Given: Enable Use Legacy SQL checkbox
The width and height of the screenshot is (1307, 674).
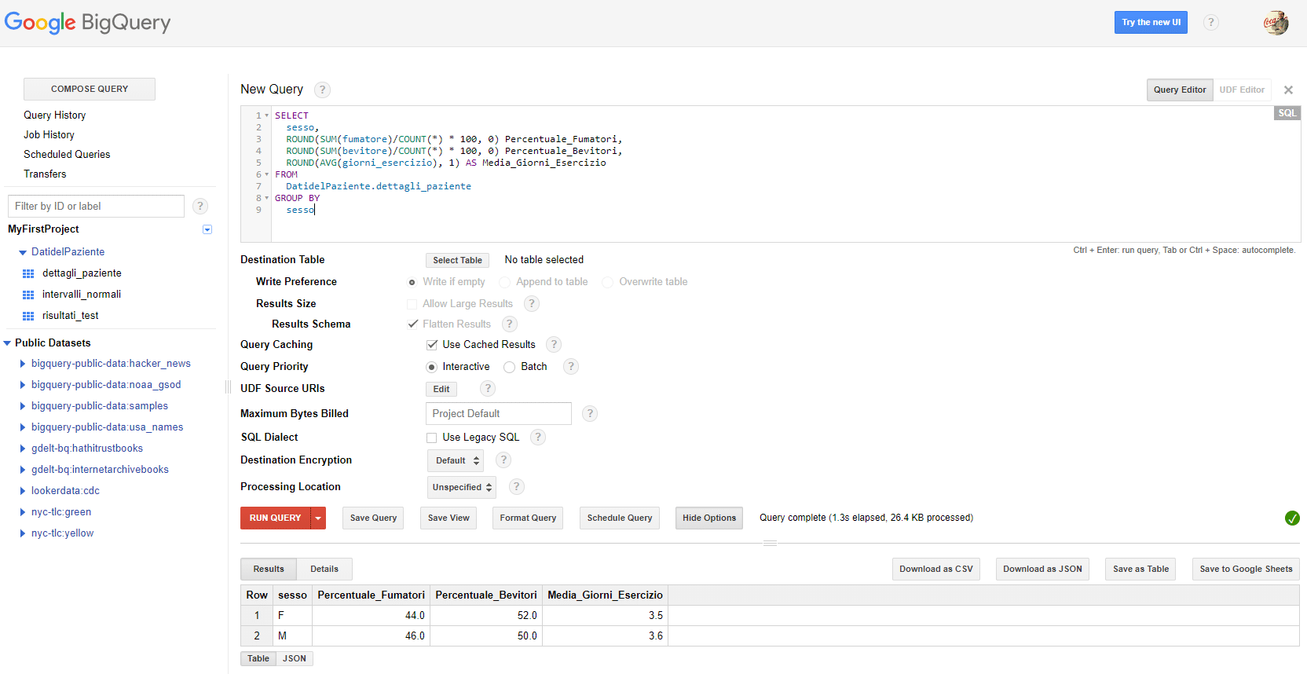Looking at the screenshot, I should click(x=431, y=438).
